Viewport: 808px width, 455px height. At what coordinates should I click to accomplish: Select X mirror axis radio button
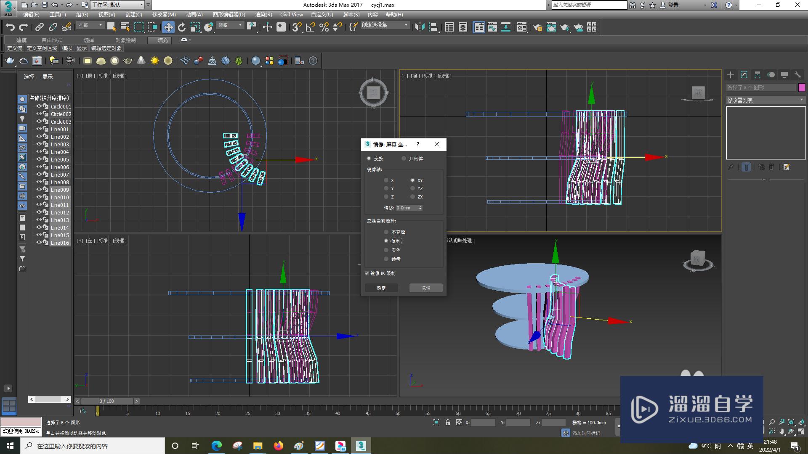click(x=386, y=180)
